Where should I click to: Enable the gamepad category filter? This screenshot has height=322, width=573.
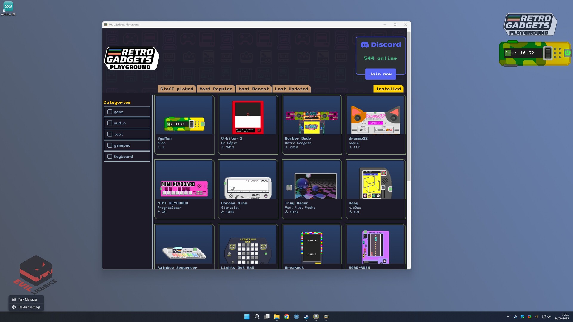point(110,145)
